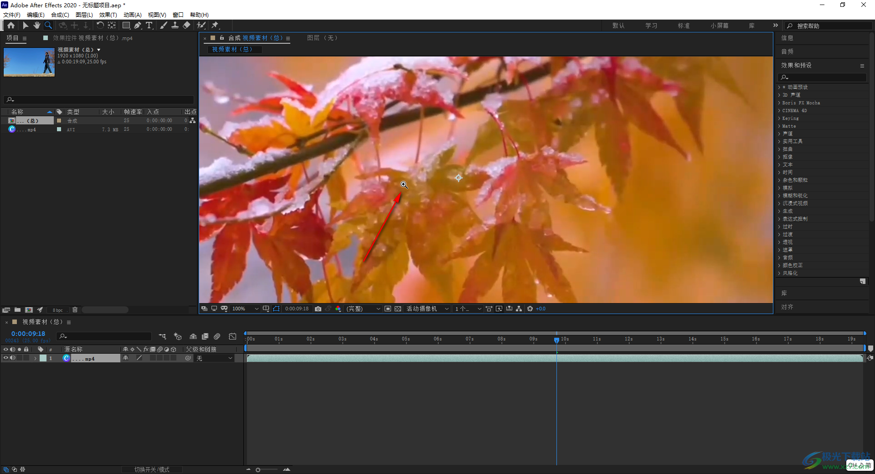Expand the .mp4 layer properties
The height and width of the screenshot is (474, 875).
click(35, 358)
